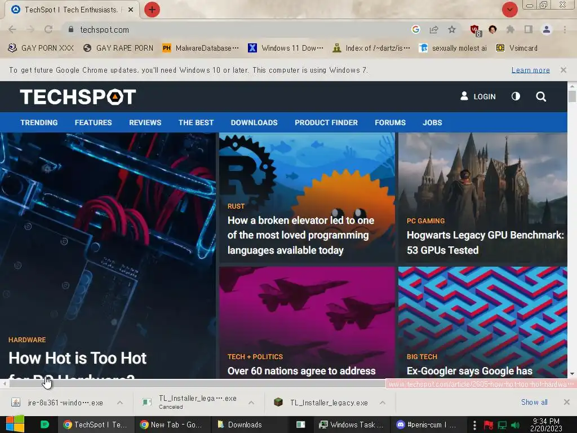Open the JOBS menu
The height and width of the screenshot is (433, 577).
pos(432,122)
